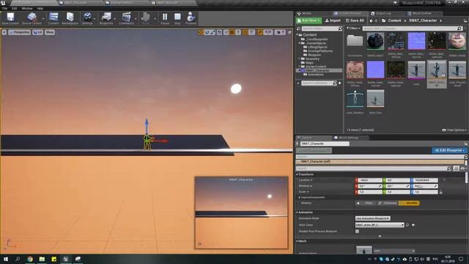469x264 pixels.
Task: Open the Window menu
Action: coord(27,8)
